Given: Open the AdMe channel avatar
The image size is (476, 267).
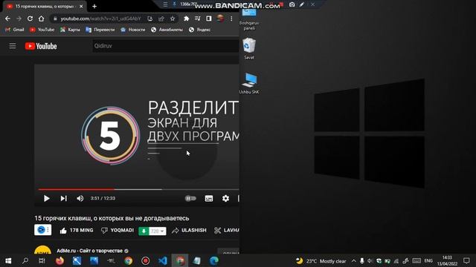Looking at the screenshot, I should pos(43,250).
